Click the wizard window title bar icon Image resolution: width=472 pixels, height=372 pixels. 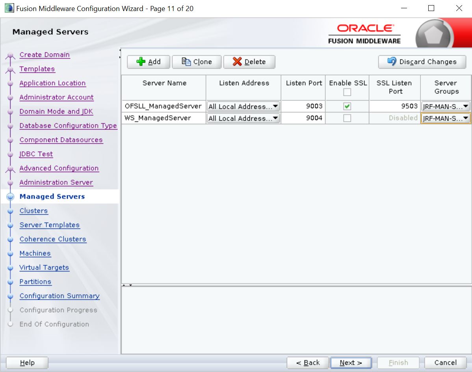coord(9,8)
